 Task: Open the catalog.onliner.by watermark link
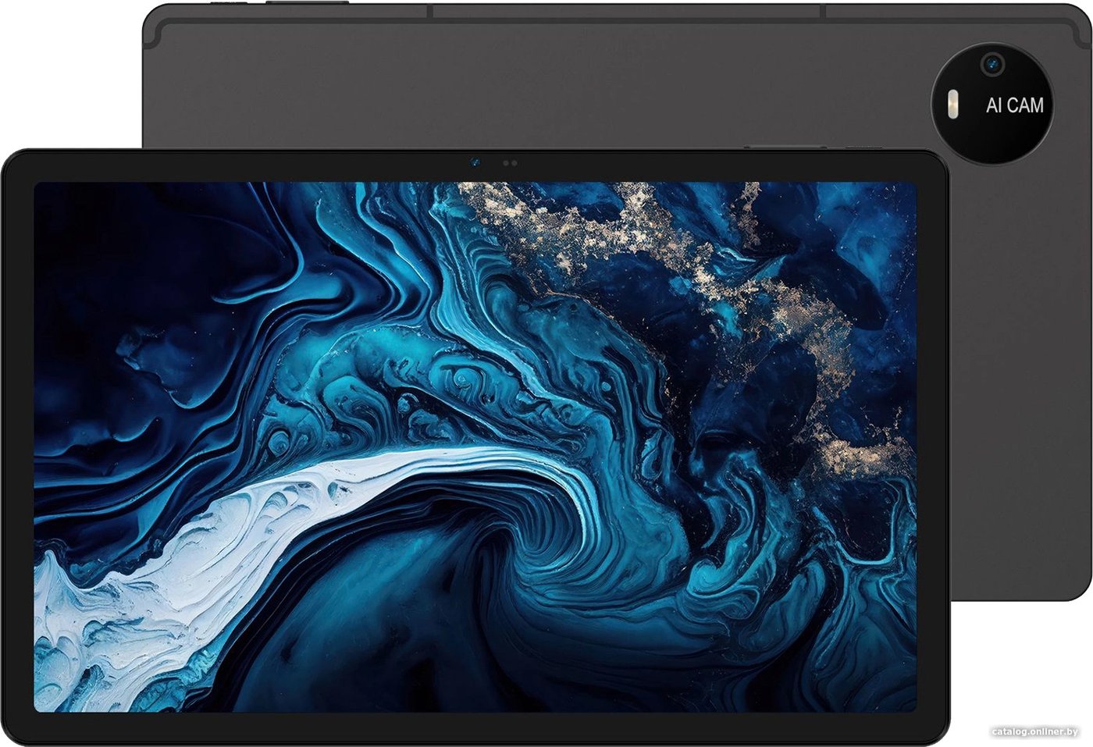1034,731
